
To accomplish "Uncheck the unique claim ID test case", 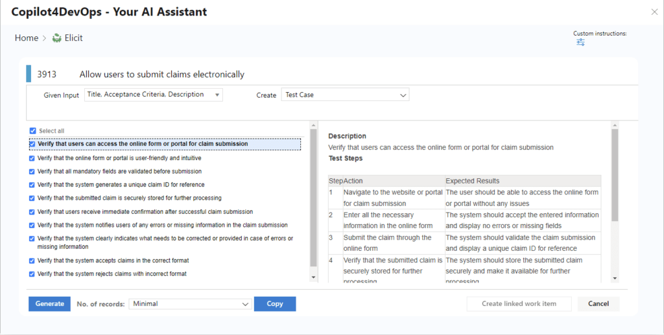I will click(32, 185).
